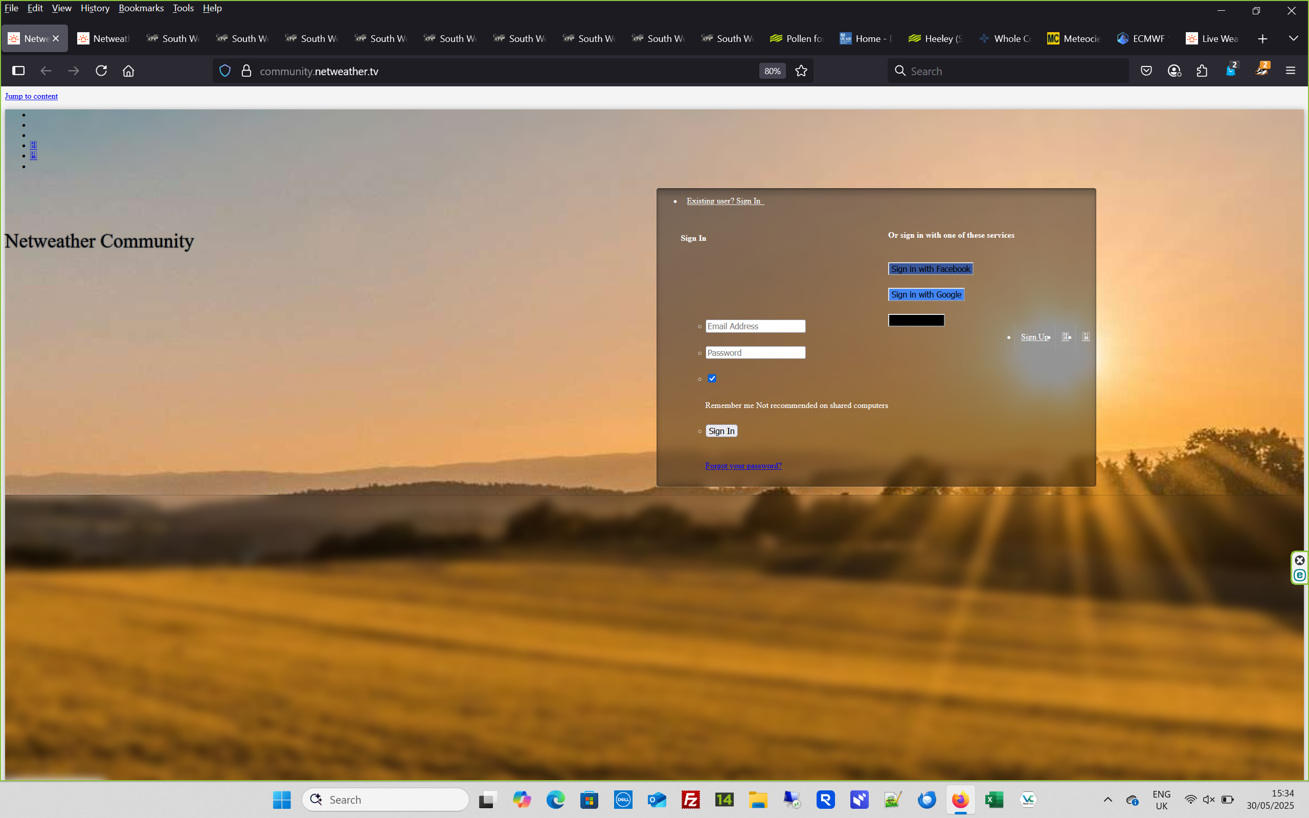
Task: Sign in with Google
Action: click(x=926, y=294)
